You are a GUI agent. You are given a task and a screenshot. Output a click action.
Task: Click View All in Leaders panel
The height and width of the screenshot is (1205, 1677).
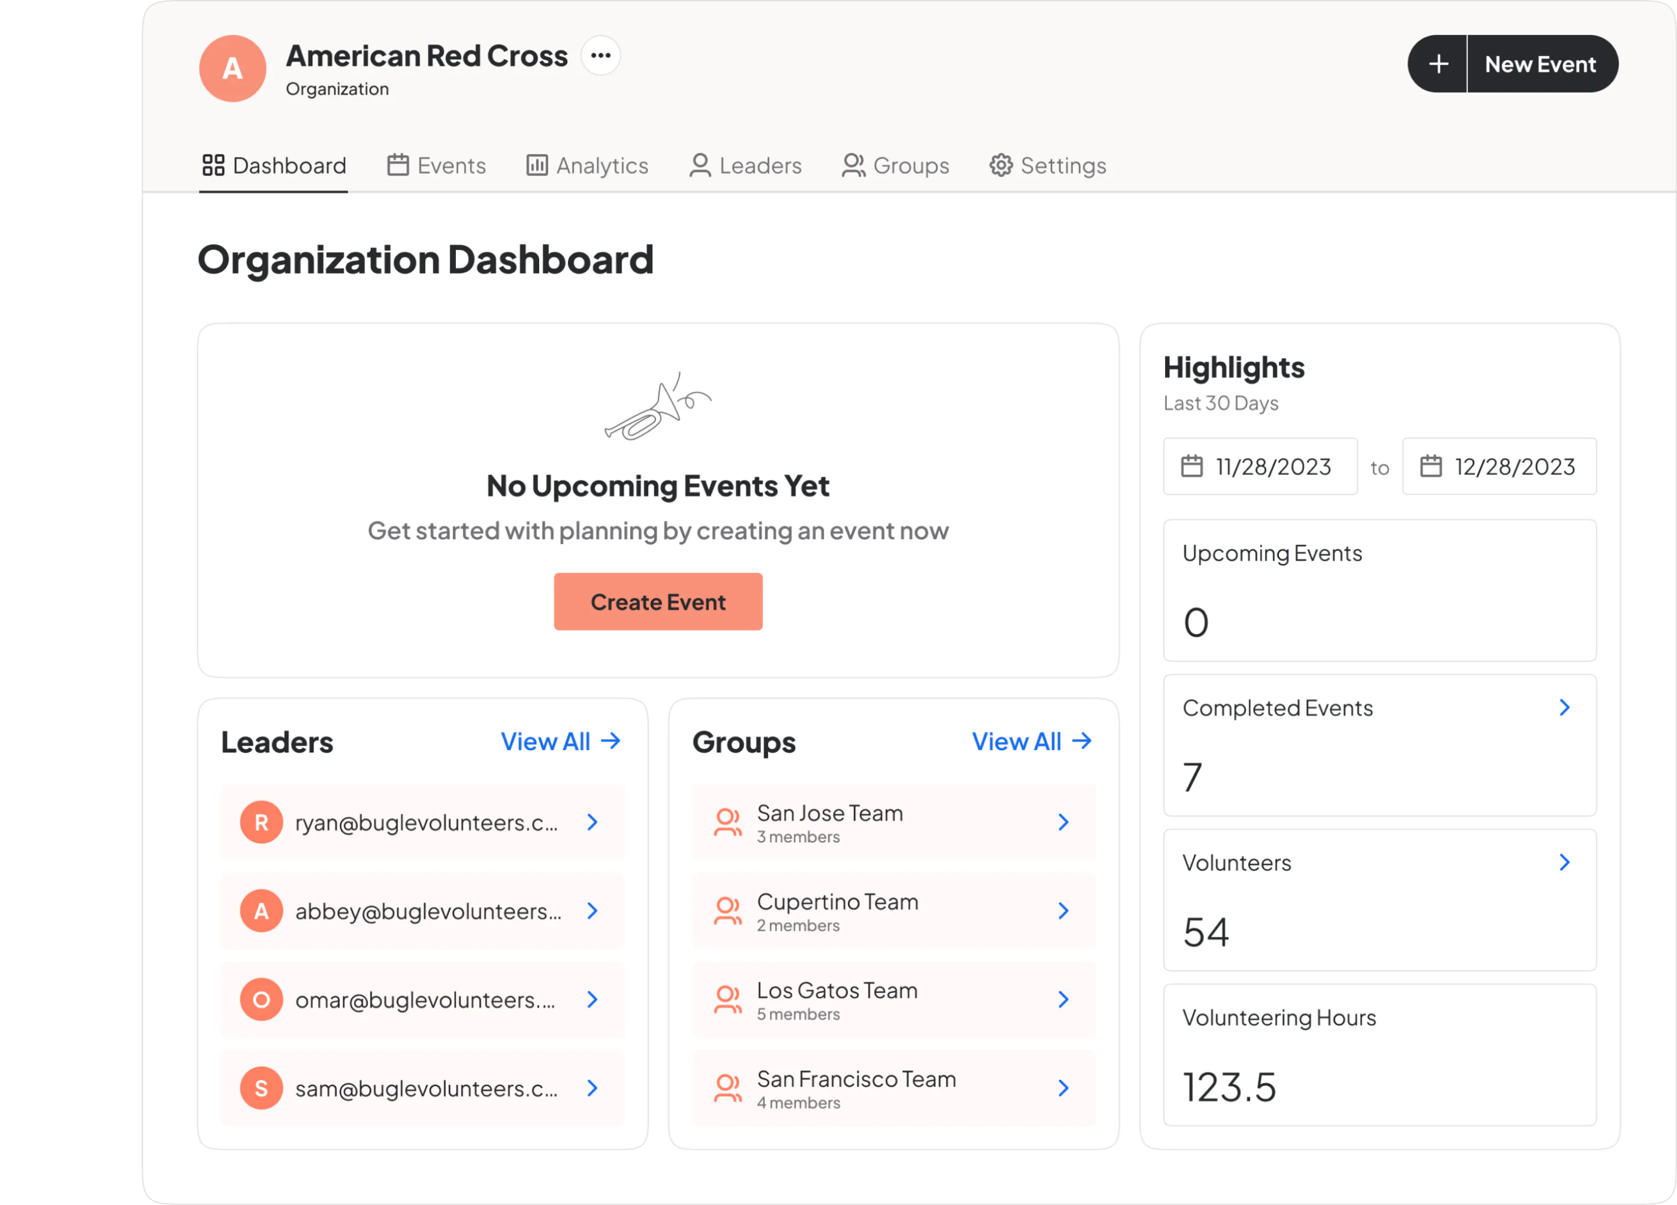561,742
